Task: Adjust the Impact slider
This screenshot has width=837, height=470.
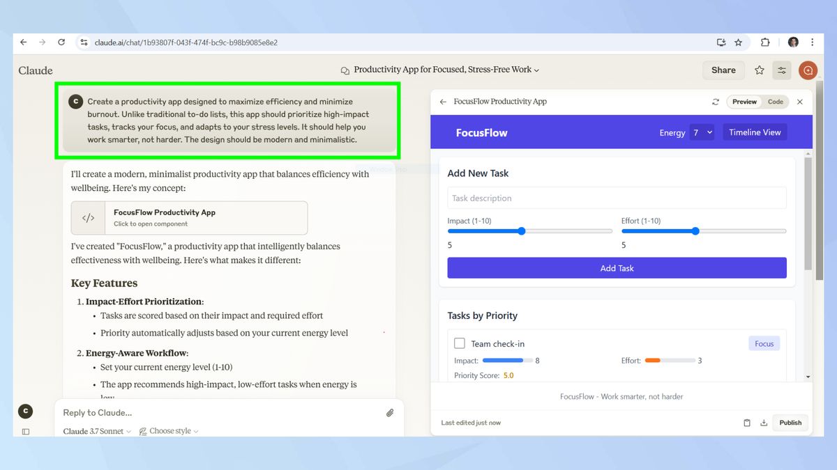Action: [x=521, y=231]
